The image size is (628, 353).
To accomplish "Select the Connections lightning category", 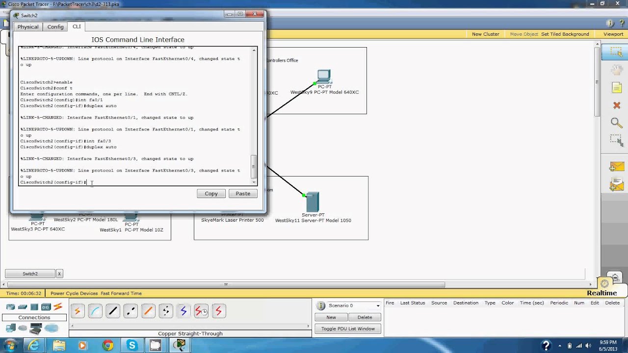I will pyautogui.click(x=58, y=307).
